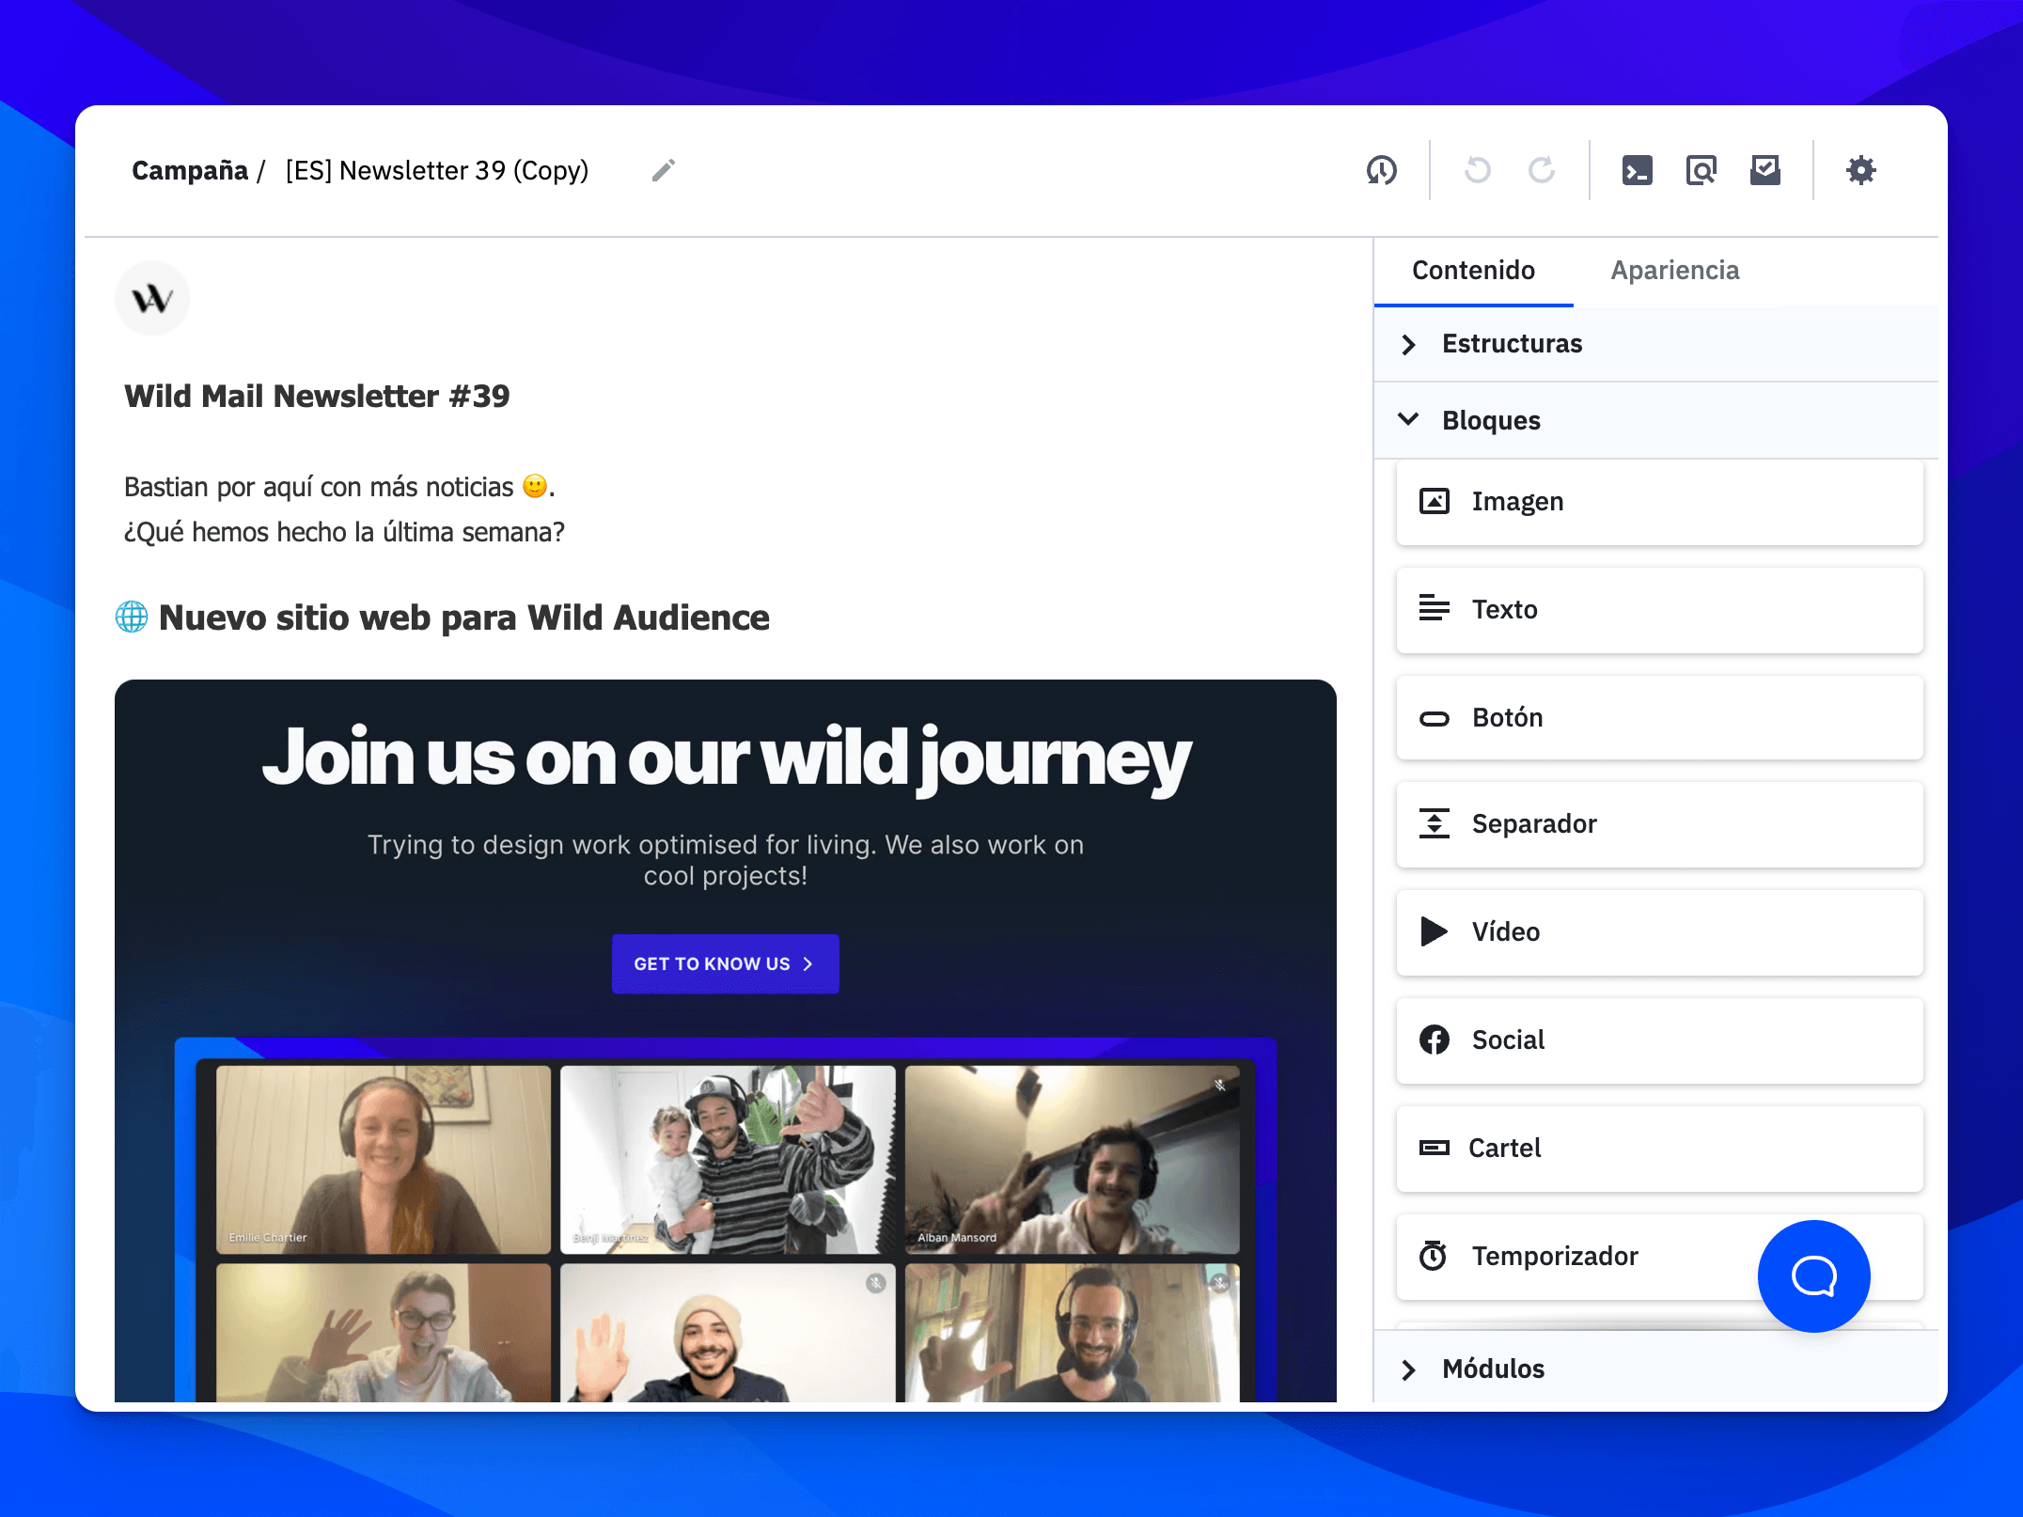Click the globe emoji beside Nuevo sitio web
Viewport: 2023px width, 1517px height.
(132, 618)
